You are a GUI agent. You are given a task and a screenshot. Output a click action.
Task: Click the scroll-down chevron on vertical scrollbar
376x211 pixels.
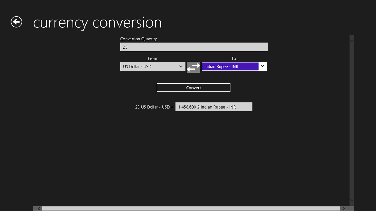(x=352, y=200)
